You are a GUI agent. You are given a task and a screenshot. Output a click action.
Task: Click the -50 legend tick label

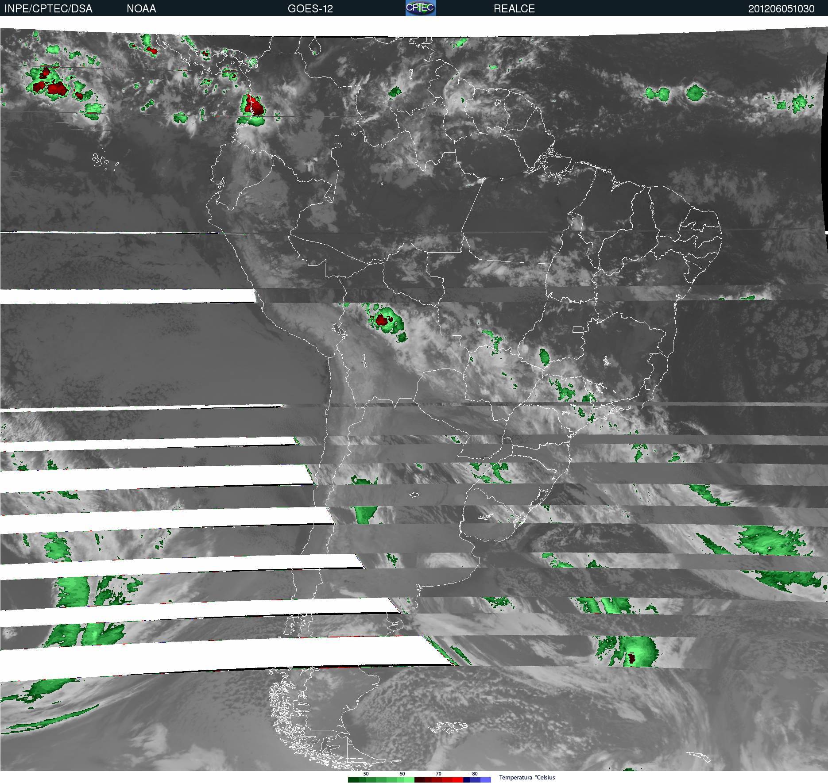pyautogui.click(x=365, y=774)
